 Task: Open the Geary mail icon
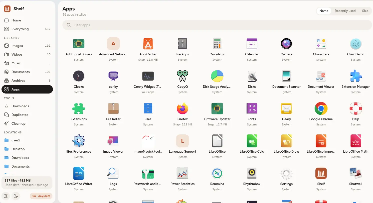[x=286, y=108]
